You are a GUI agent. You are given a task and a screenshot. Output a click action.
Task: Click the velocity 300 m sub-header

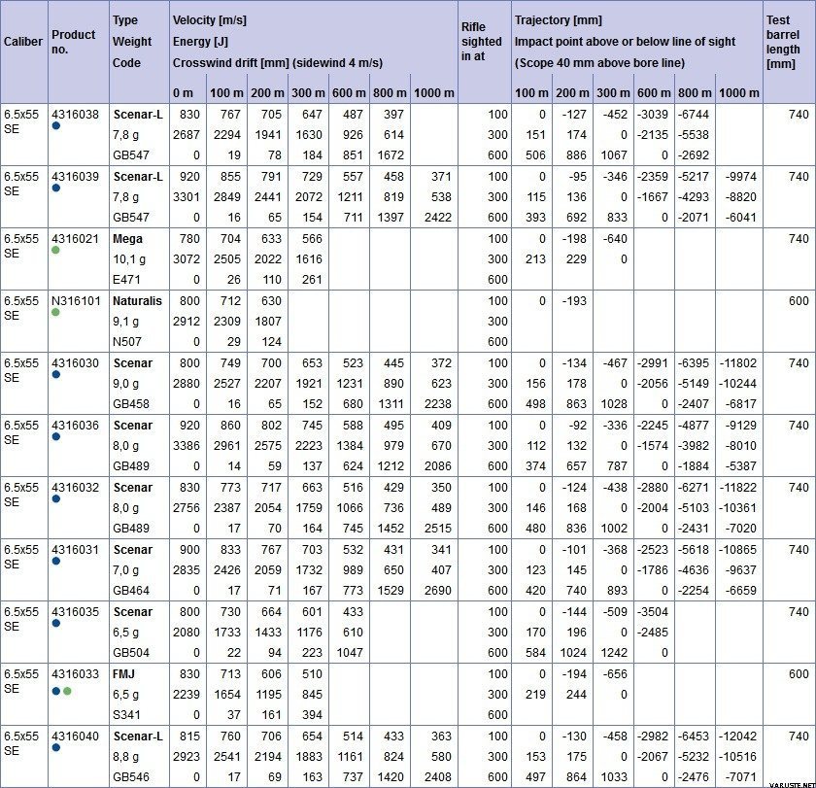[x=308, y=93]
